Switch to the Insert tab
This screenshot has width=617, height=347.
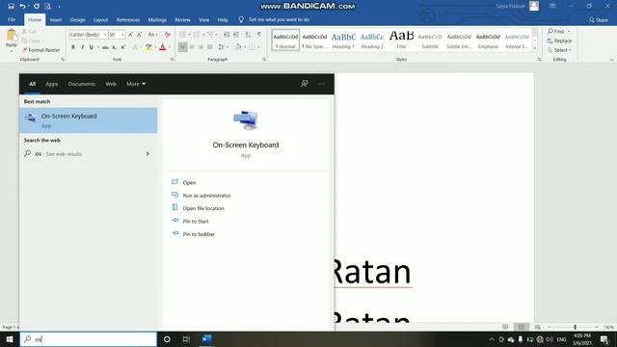pos(56,19)
